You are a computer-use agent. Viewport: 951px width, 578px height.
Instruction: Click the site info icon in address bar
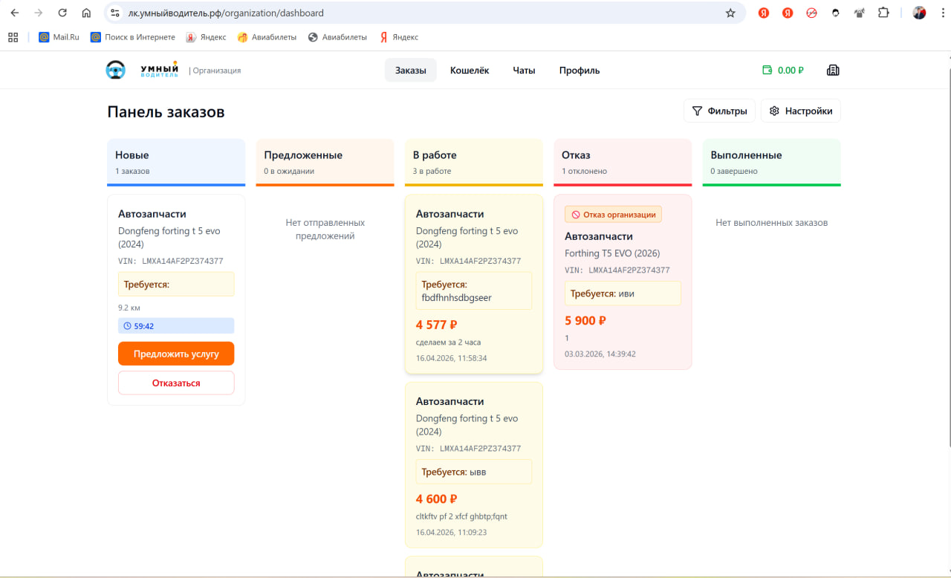tap(114, 13)
